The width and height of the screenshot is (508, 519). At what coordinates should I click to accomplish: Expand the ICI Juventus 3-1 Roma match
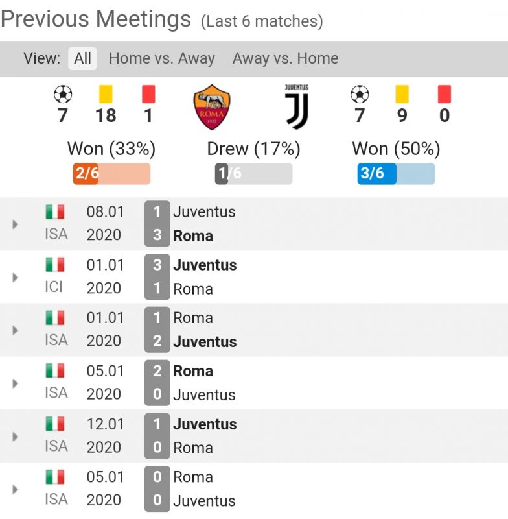click(16, 277)
